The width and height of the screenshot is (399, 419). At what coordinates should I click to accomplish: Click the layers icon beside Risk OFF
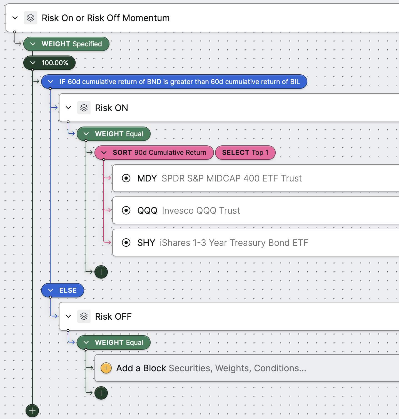tap(84, 316)
